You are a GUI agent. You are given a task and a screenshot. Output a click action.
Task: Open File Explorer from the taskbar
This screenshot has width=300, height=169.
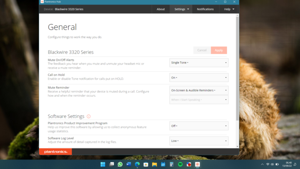pos(155,164)
